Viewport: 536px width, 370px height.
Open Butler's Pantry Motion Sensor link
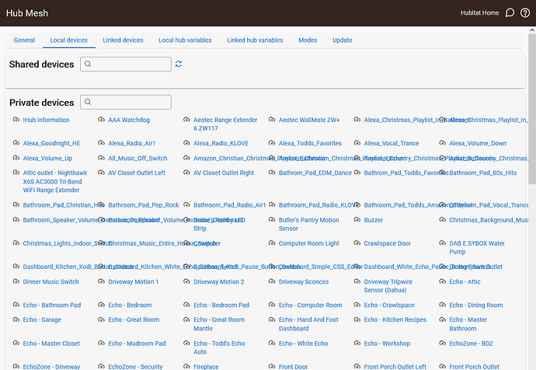click(x=308, y=224)
